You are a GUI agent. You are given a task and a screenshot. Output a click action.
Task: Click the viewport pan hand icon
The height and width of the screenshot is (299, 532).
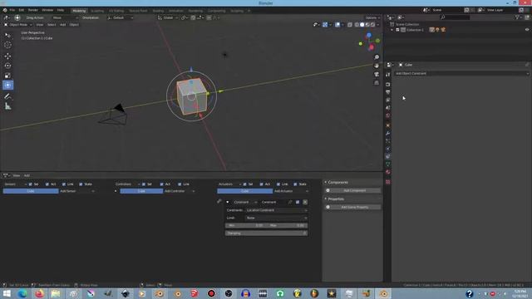pos(377,66)
